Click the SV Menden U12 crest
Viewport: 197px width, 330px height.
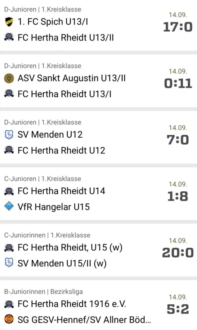(x=9, y=135)
